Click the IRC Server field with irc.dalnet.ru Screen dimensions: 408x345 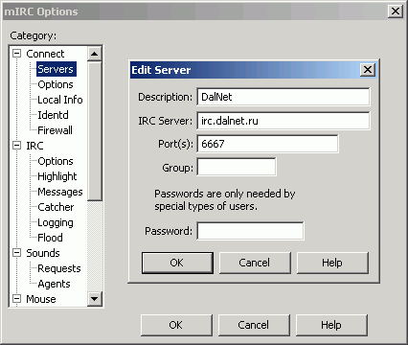click(283, 121)
